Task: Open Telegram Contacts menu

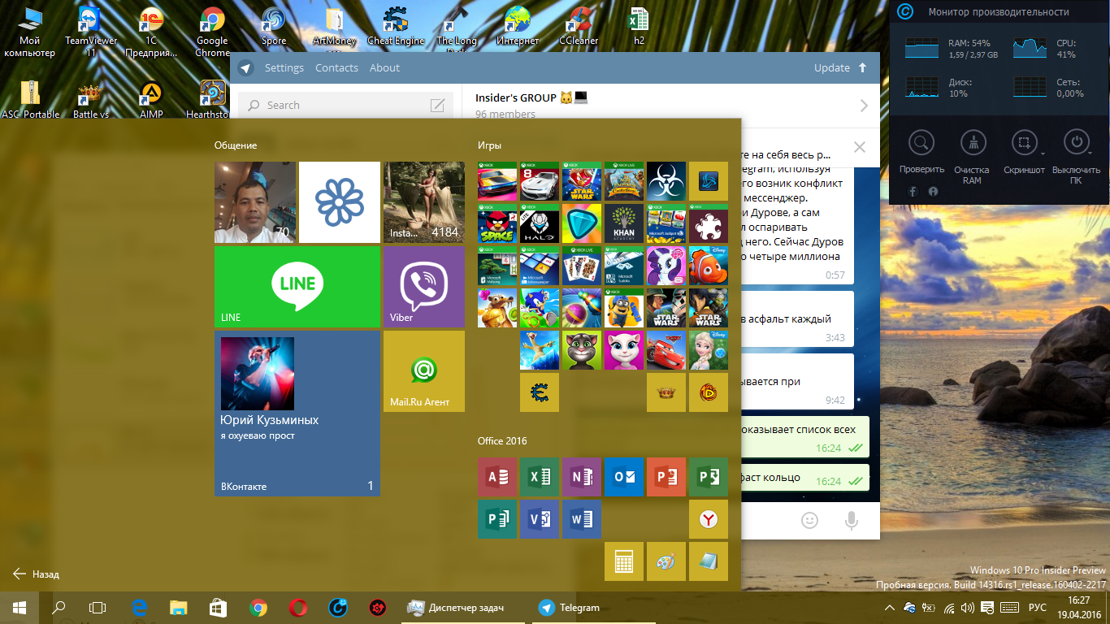Action: pyautogui.click(x=336, y=68)
